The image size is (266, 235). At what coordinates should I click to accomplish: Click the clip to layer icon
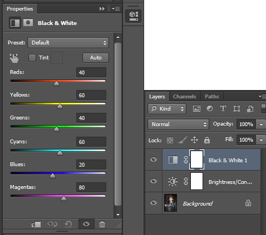click(x=36, y=224)
